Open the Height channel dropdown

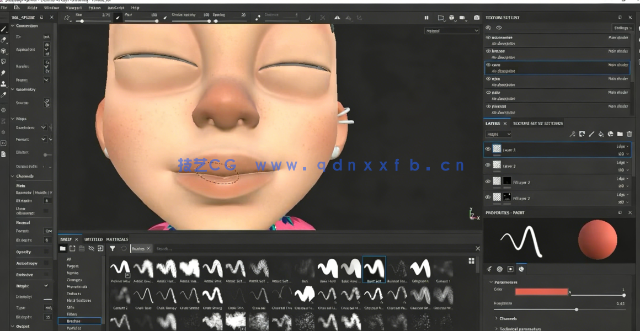[x=498, y=134]
